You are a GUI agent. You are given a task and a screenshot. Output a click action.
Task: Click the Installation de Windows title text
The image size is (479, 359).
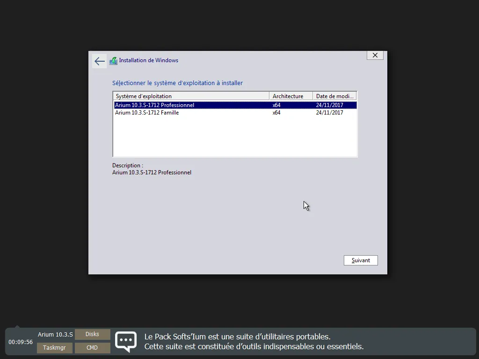point(149,60)
